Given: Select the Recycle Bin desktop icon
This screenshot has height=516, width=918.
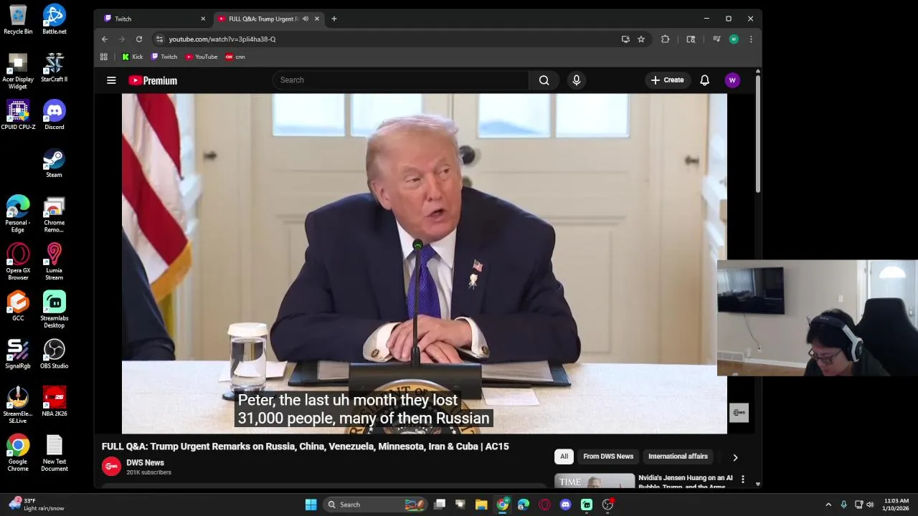Looking at the screenshot, I should click(18, 19).
